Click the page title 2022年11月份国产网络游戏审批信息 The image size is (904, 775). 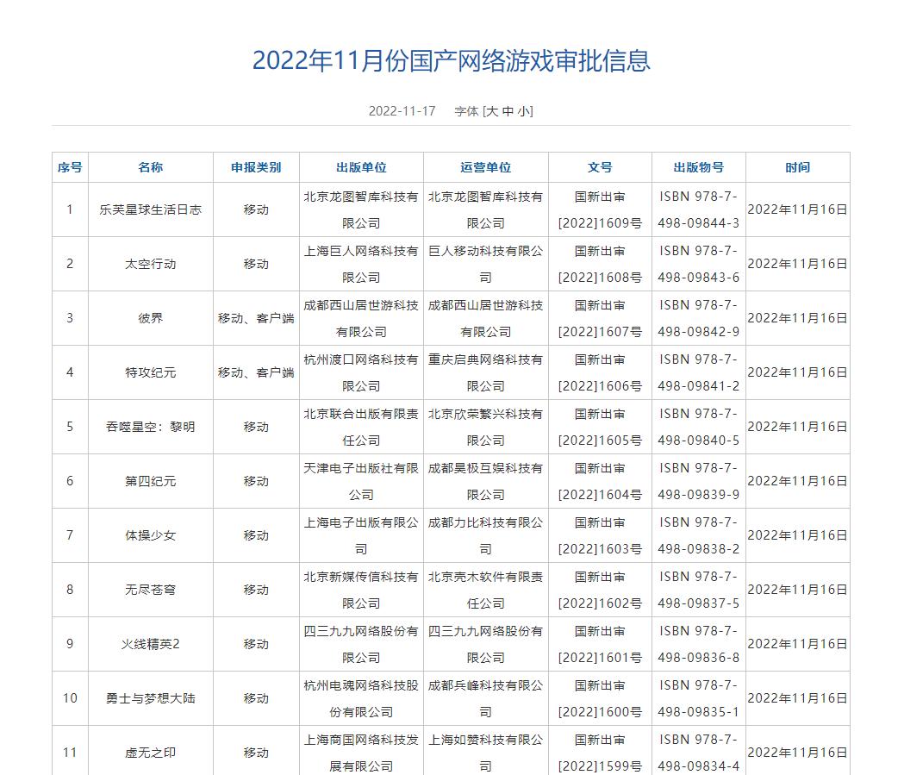(452, 59)
